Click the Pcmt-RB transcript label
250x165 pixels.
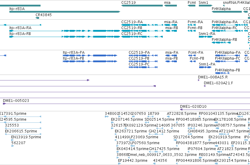[x=195, y=28]
